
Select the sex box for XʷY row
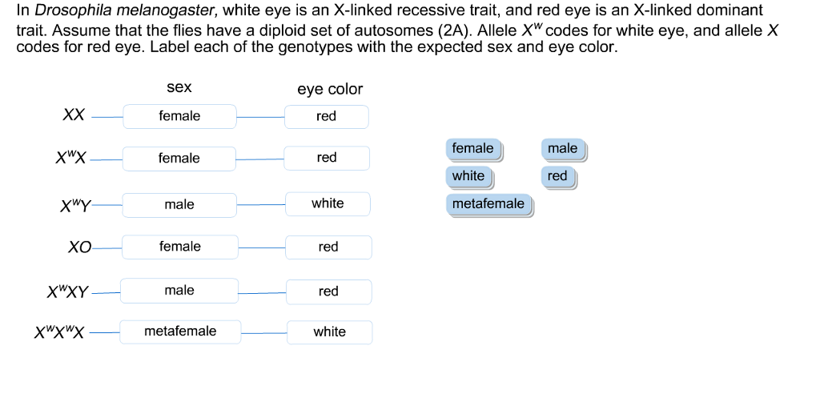179,204
